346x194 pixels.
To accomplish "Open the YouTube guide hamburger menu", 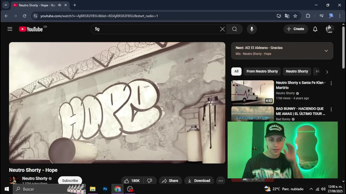I will [10, 29].
